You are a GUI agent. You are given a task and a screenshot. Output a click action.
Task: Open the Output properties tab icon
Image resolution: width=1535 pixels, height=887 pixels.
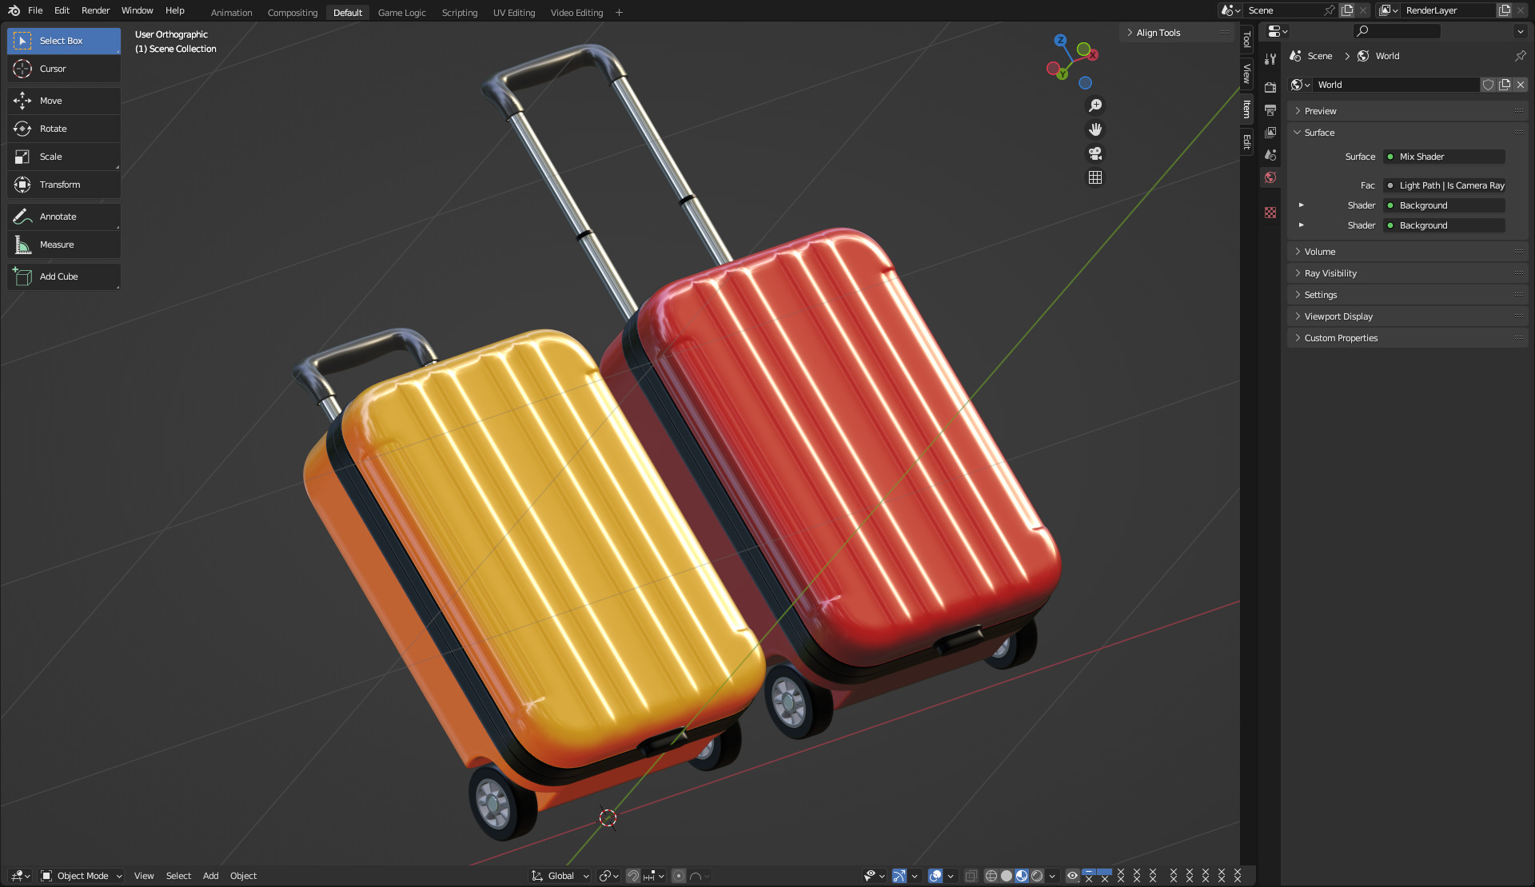tap(1270, 109)
